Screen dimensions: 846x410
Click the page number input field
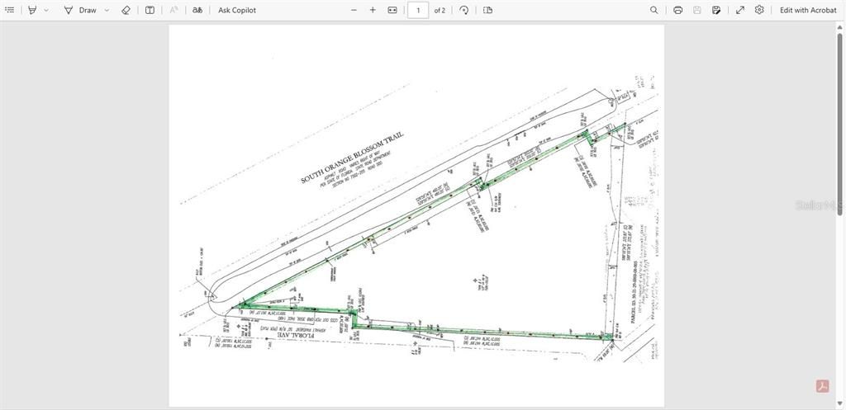(418, 10)
